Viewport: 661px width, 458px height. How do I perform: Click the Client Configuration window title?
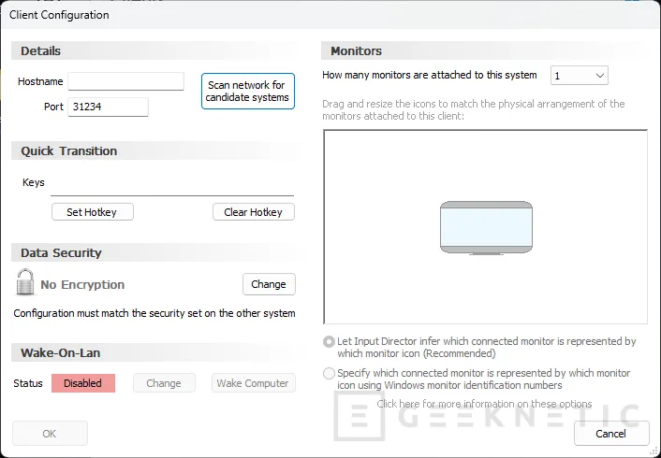click(x=59, y=15)
